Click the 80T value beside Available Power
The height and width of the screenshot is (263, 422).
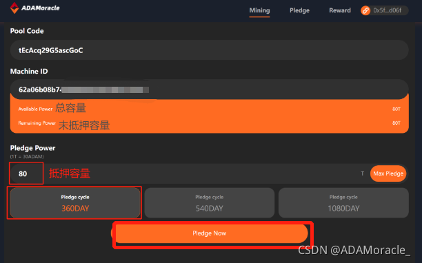coord(396,109)
